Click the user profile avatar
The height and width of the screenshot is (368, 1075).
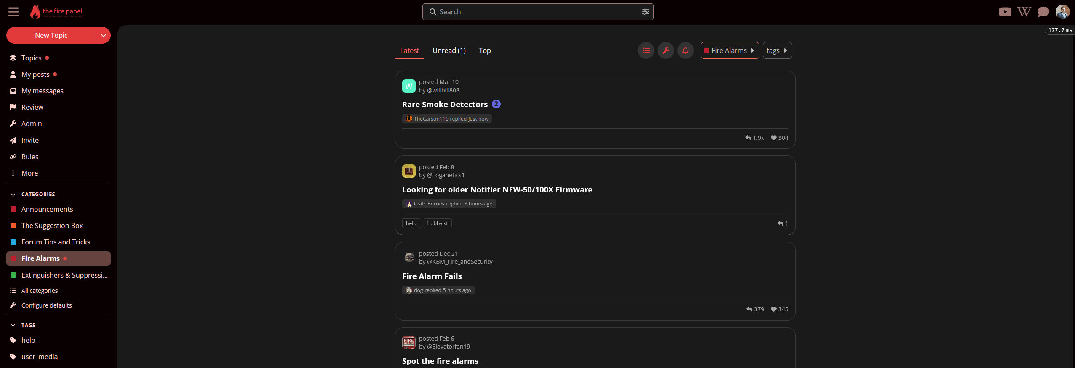(1062, 12)
